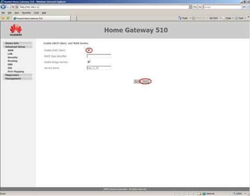Viewport: 250px width, 196px height.
Task: Click the browser Back arrow button
Action: (3, 7)
